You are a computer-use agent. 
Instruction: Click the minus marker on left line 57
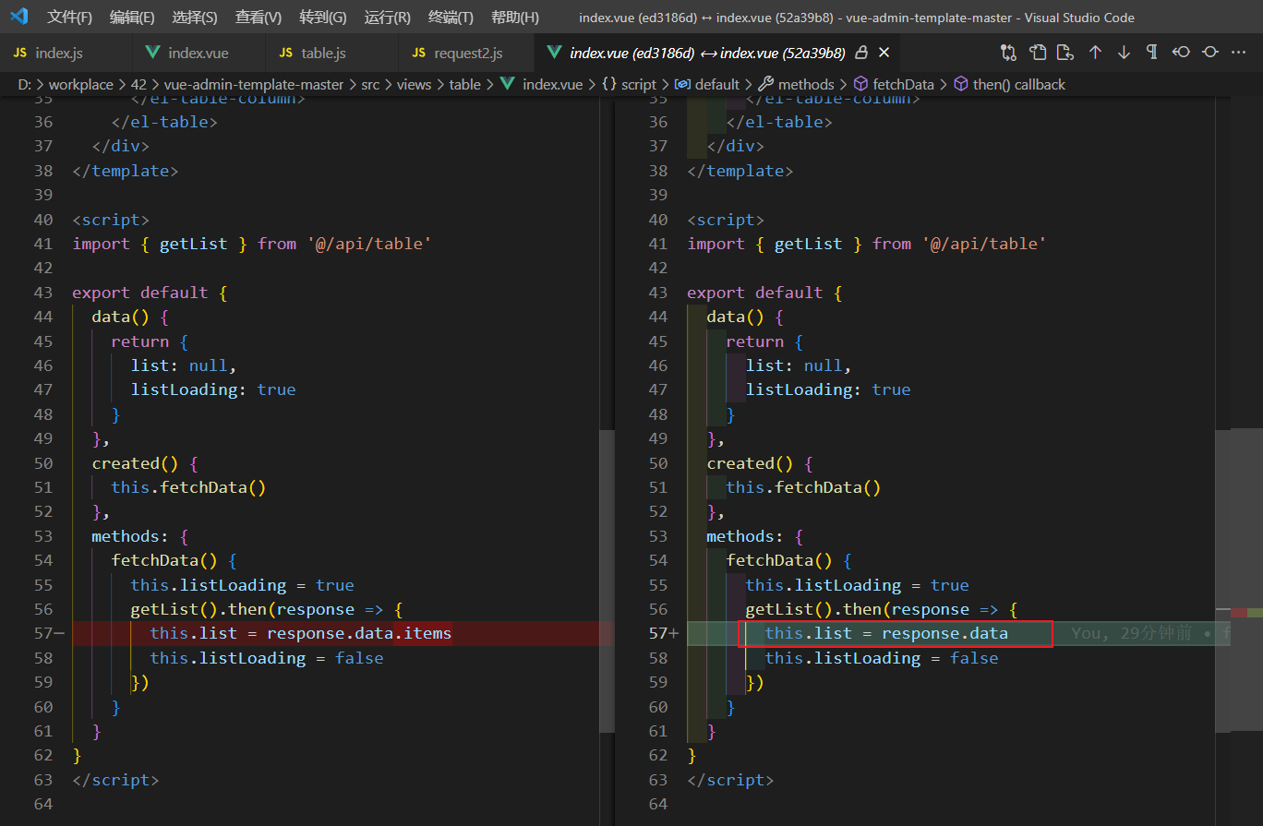pyautogui.click(x=60, y=633)
